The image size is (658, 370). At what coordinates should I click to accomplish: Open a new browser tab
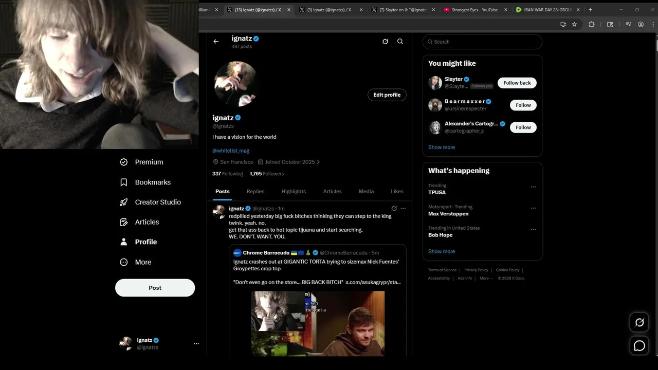[x=590, y=10]
